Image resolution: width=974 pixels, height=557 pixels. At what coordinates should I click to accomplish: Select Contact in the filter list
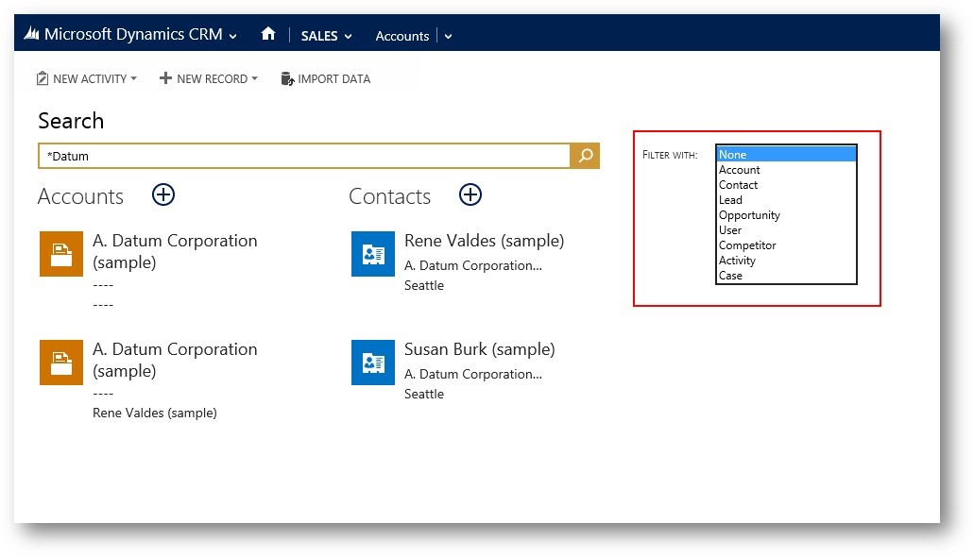(x=786, y=184)
